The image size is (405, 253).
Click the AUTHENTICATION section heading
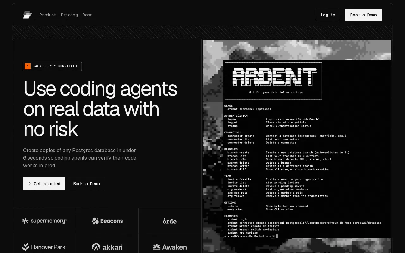pyautogui.click(x=236, y=116)
